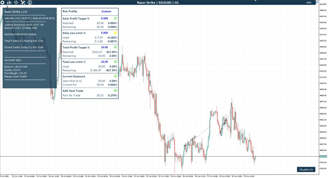Click the graduation cap icon at top right
Screen dimensions: 328x178
click(317, 2)
